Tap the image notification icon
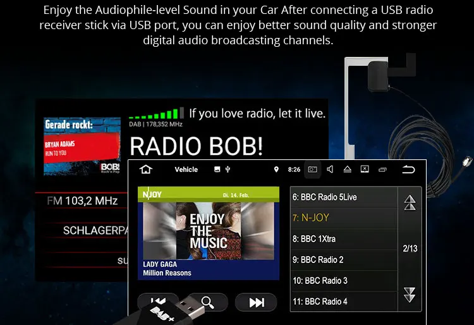 (217, 169)
